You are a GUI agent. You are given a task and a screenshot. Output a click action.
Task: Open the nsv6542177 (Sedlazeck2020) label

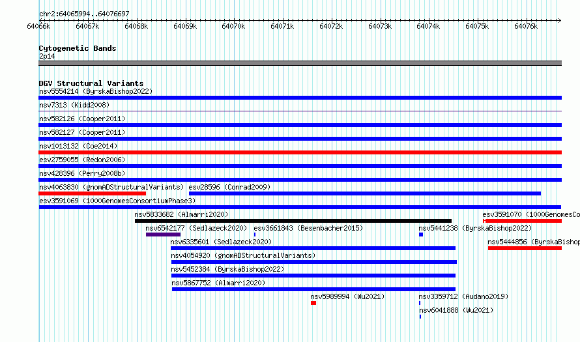[196, 228]
